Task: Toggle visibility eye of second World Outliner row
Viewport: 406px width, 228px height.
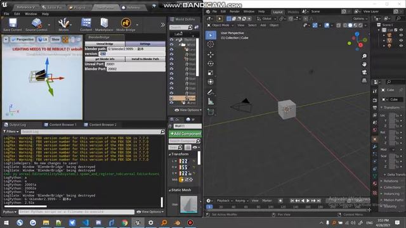Action: (x=171, y=44)
